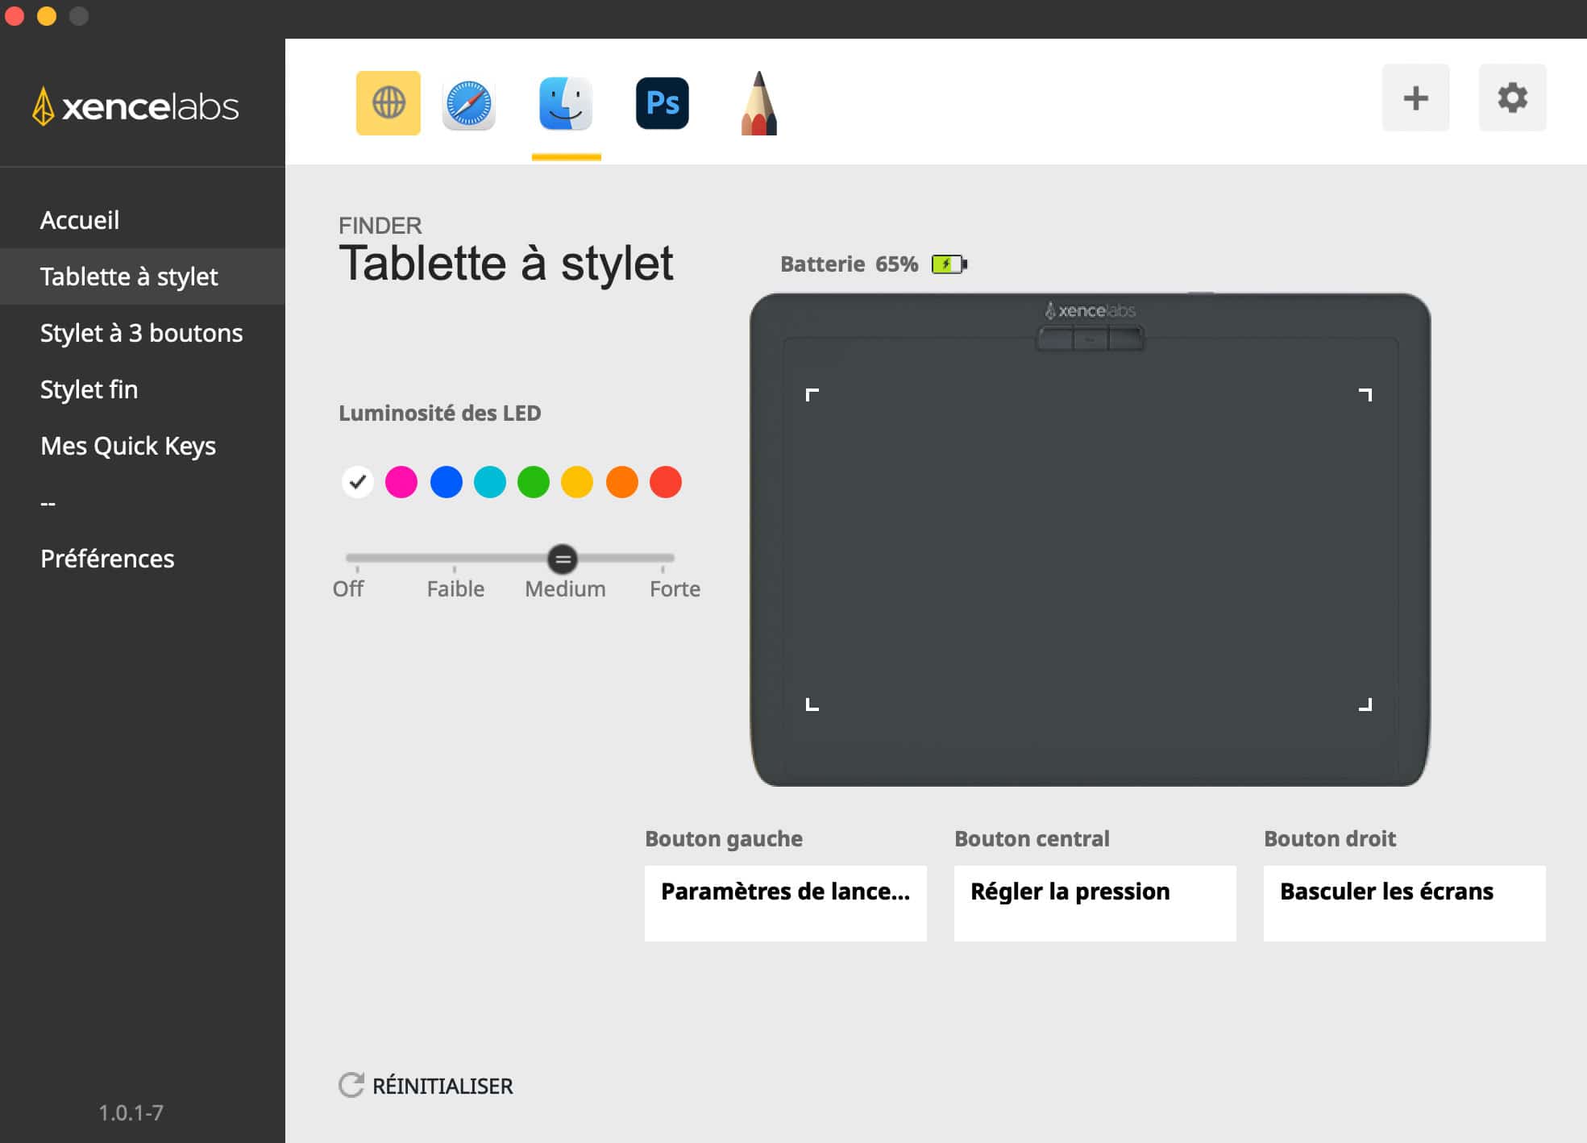Choose the white LED color
Image resolution: width=1587 pixels, height=1143 pixels.
point(357,482)
